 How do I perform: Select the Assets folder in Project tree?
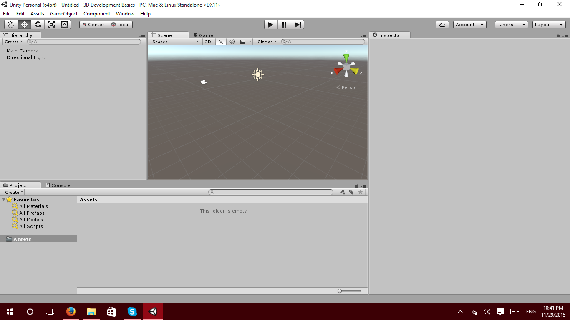point(38,239)
